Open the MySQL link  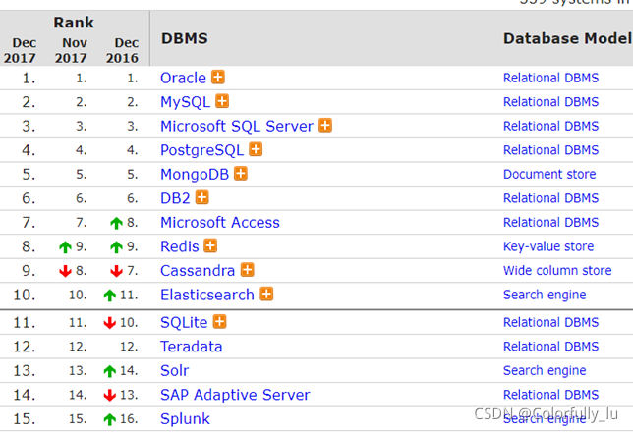pyautogui.click(x=186, y=102)
